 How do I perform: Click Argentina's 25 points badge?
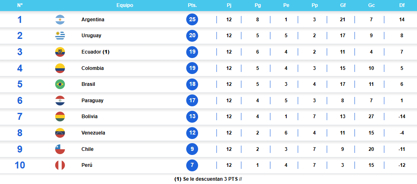pos(192,20)
